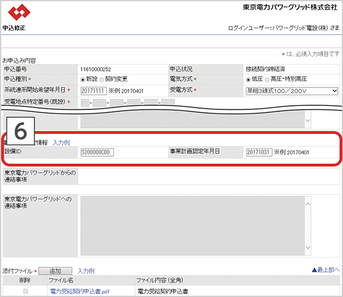Screen dimensions: 343x297
Task: Open the 入力例 link next to 情報
Action: point(61,142)
